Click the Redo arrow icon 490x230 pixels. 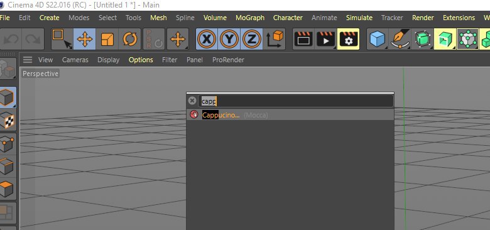pos(33,40)
